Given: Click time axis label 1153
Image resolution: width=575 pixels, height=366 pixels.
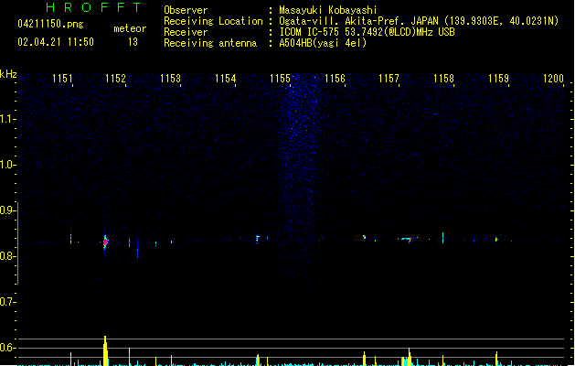Looking at the screenshot, I should coord(171,79).
